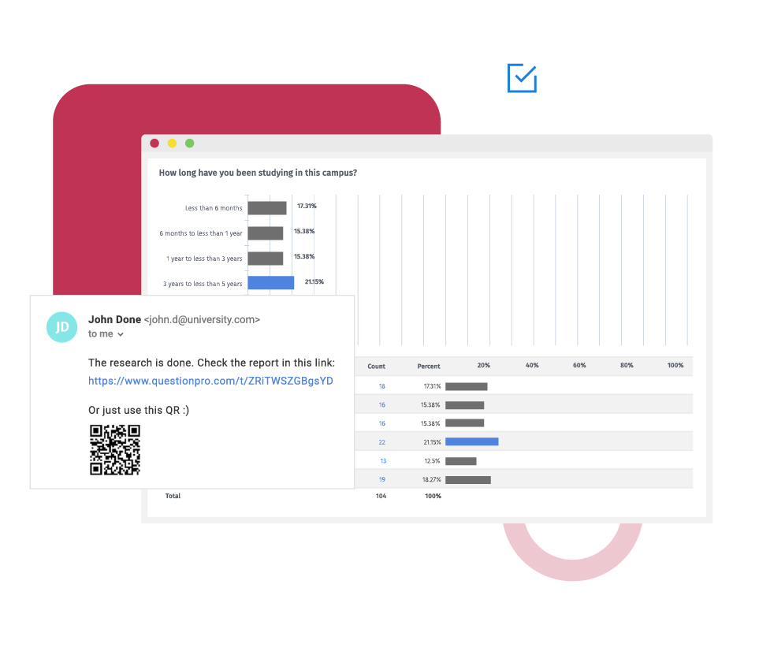759x659 pixels.
Task: Click the green window dot
Action: point(189,143)
